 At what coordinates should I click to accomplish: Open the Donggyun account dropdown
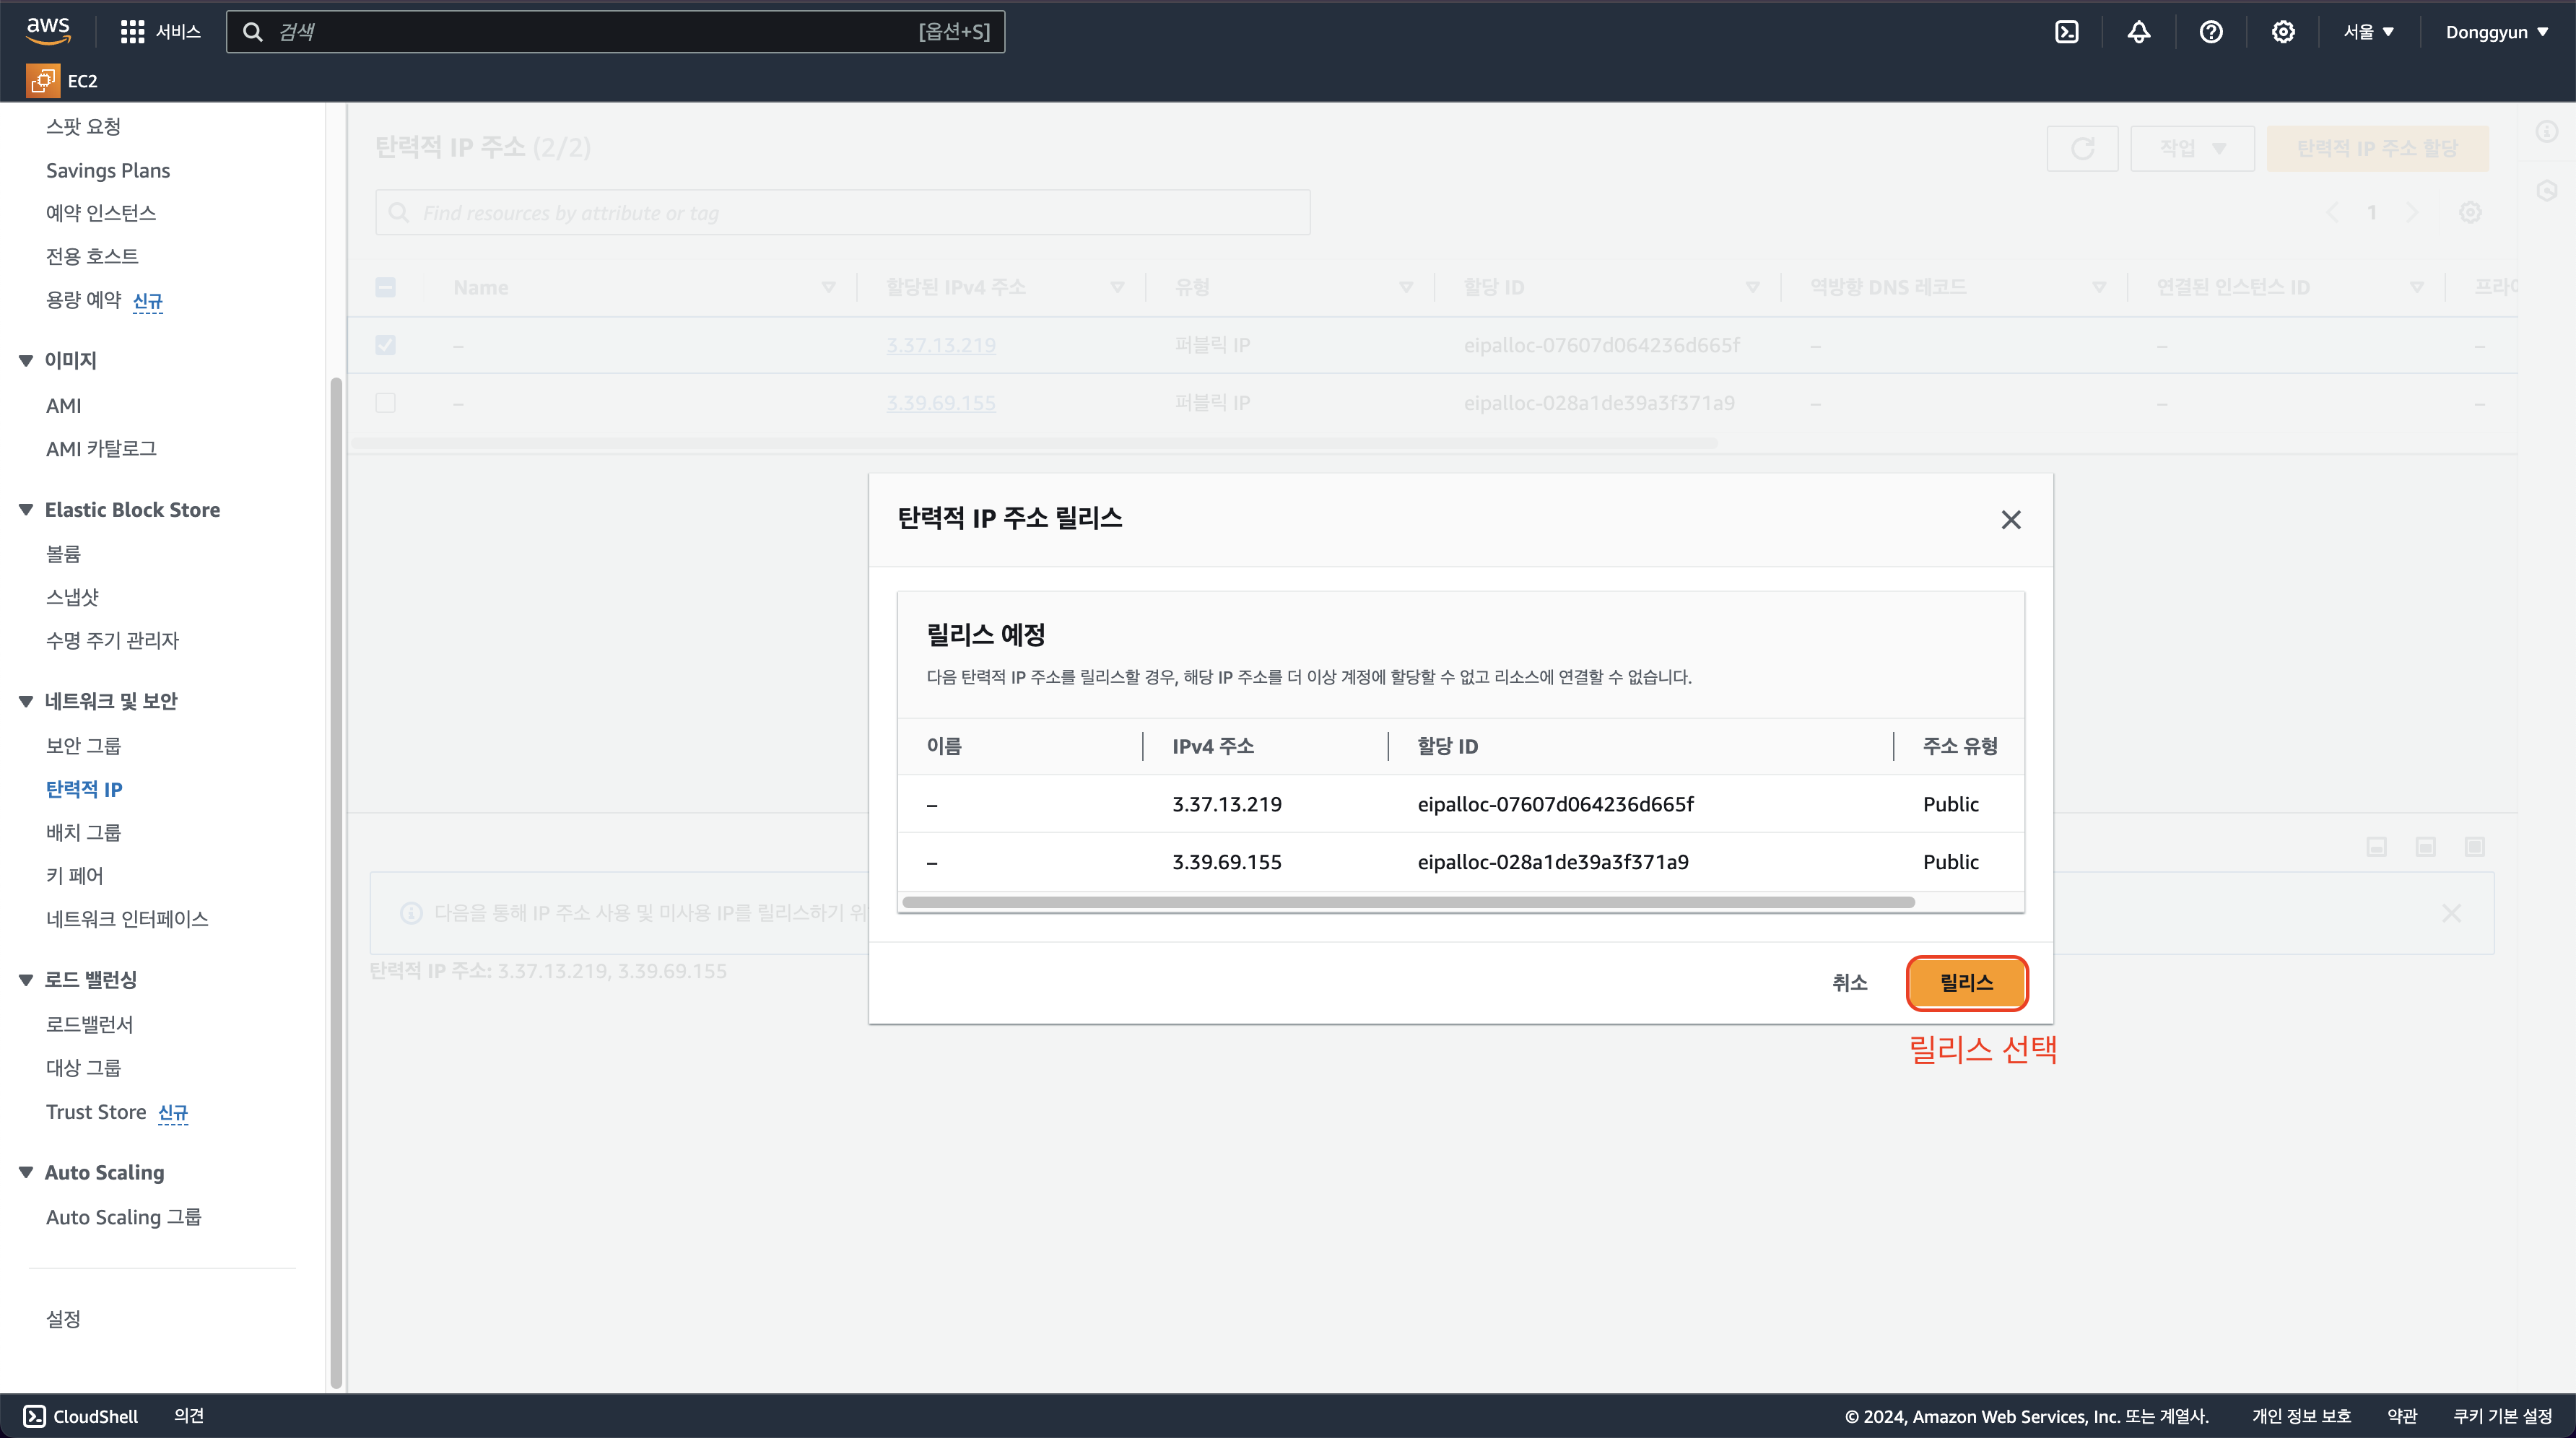point(2496,32)
